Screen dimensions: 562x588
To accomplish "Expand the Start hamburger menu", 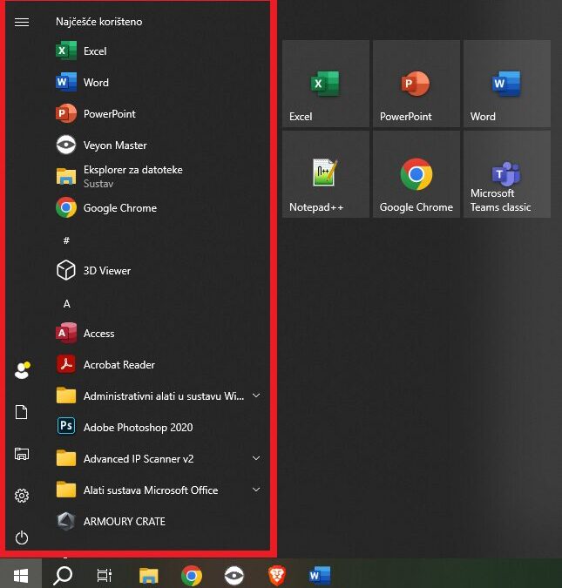I will coord(22,22).
